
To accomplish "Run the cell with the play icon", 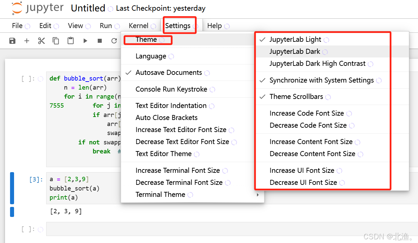I will point(85,41).
